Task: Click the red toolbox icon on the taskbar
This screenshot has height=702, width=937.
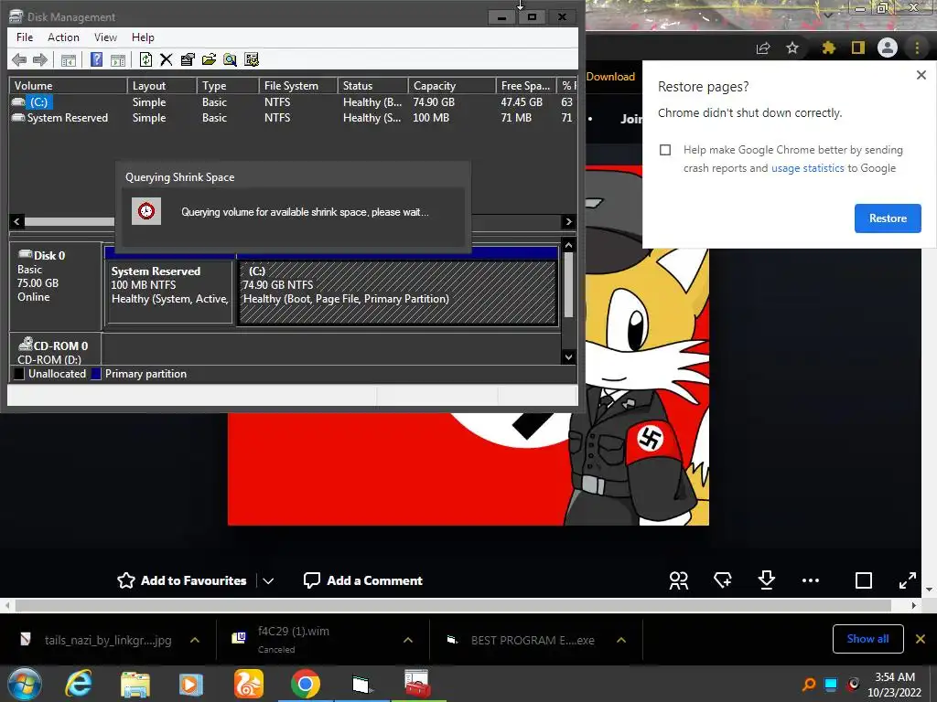Action: (417, 684)
